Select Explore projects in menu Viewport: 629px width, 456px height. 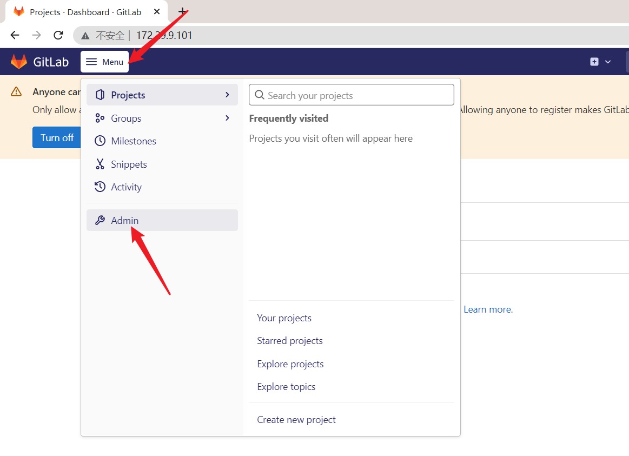pyautogui.click(x=290, y=364)
